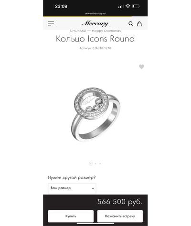Expand size list via chevron arrow
The height and width of the screenshot is (226, 191).
point(93,189)
